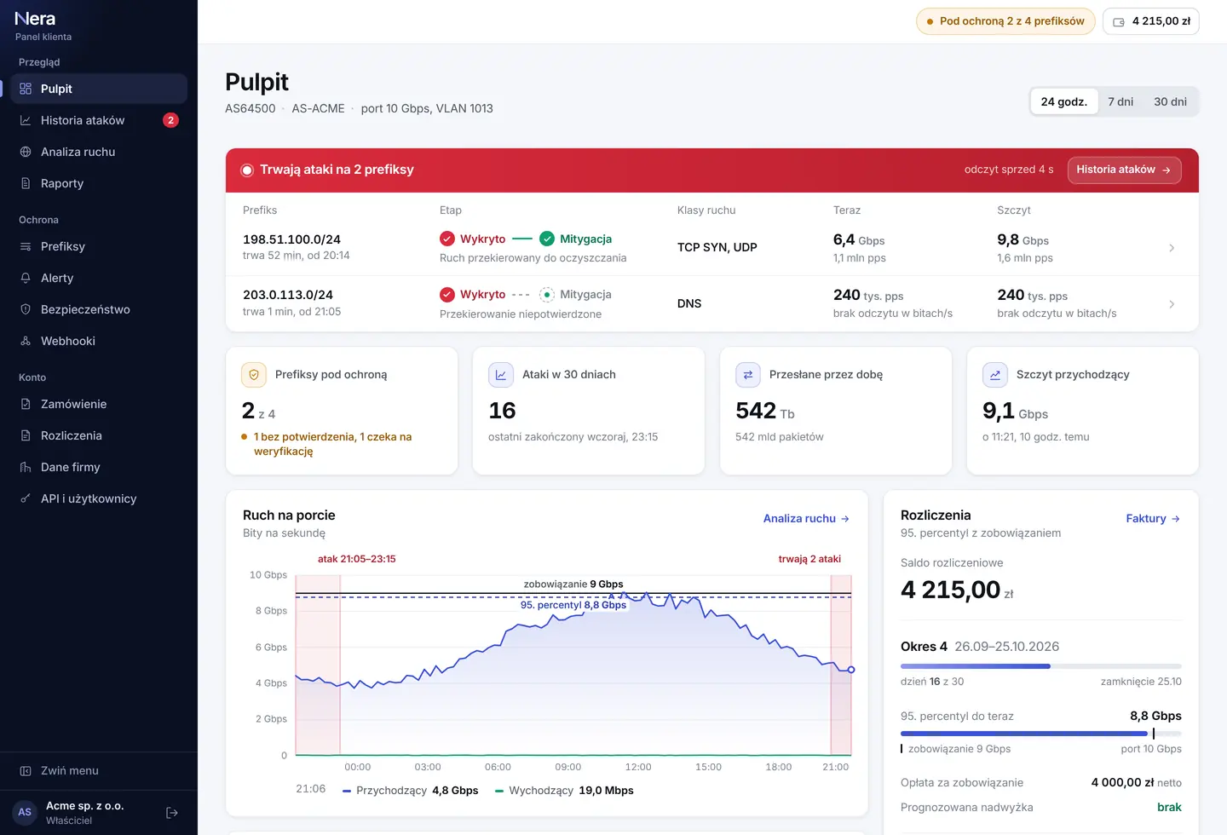Click the Szczyt przychodzący trend icon
The height and width of the screenshot is (835, 1227).
point(995,375)
